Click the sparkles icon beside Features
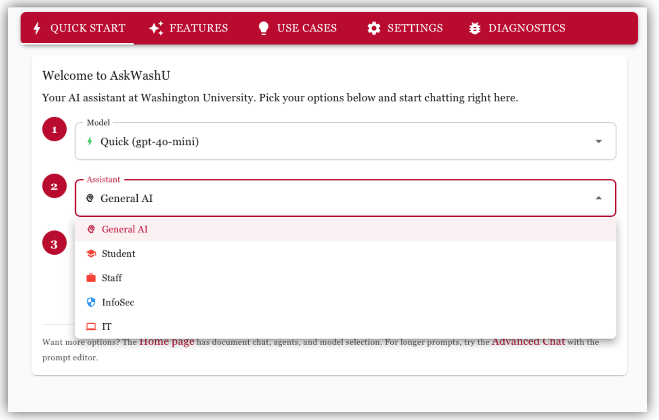 [156, 28]
